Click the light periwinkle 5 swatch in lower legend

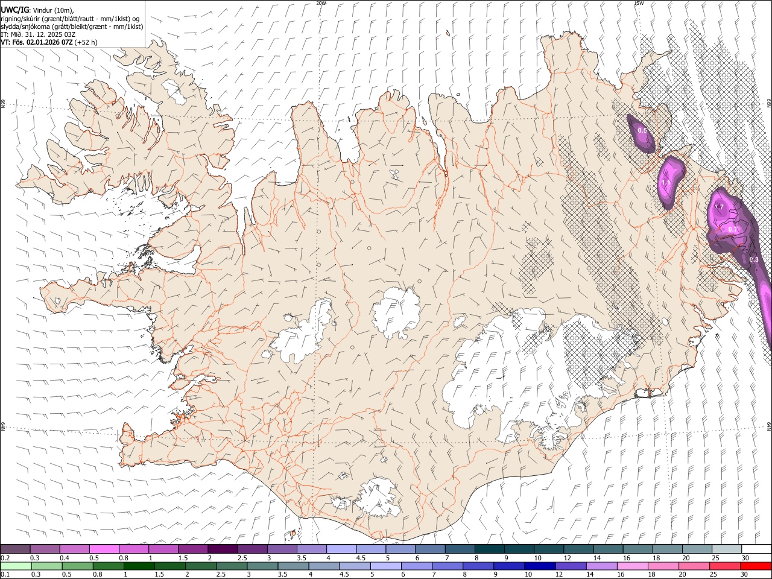[x=386, y=566]
